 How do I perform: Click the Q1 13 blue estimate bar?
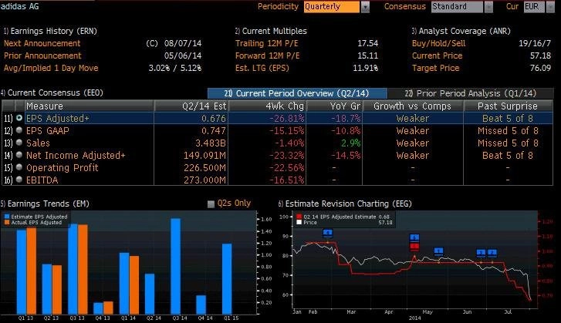point(22,272)
